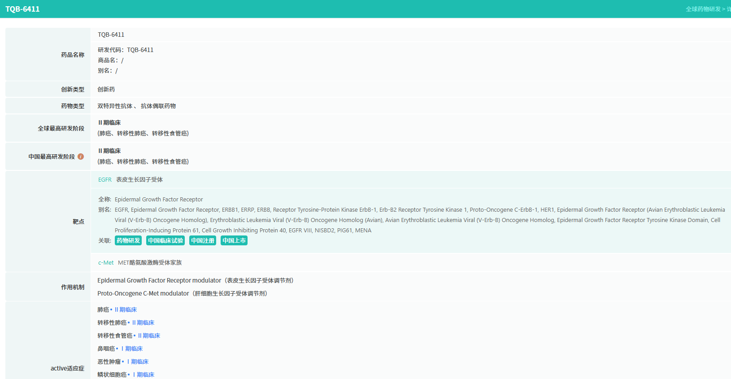Open the c-Met target link
Screen dimensions: 731x379
point(106,262)
